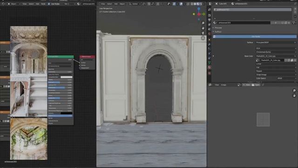Screen dimensions: 298x168
Task: Toggle X-ray mode in viewport header
Action: point(188,4)
